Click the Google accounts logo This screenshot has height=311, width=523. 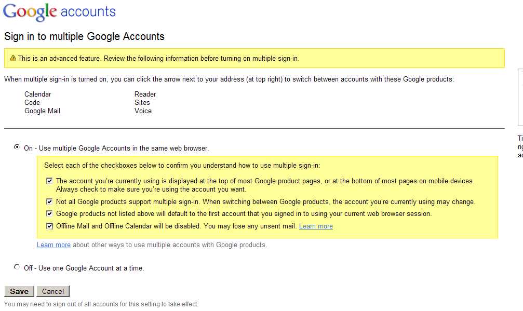click(59, 11)
